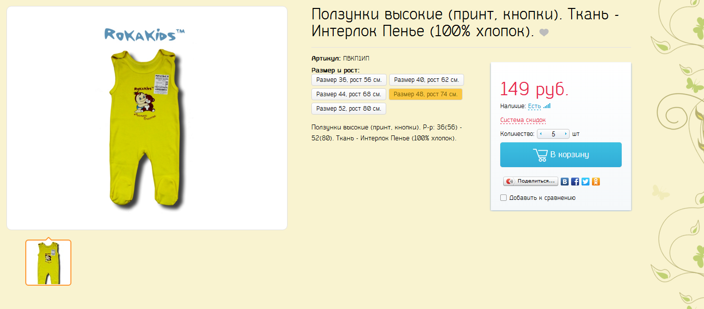Image resolution: width=704 pixels, height=309 pixels.
Task: Open the 'Система скидок' link
Action: pyautogui.click(x=523, y=120)
